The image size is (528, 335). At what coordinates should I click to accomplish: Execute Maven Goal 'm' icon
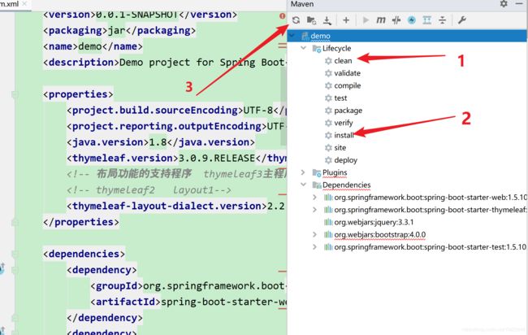pyautogui.click(x=381, y=20)
